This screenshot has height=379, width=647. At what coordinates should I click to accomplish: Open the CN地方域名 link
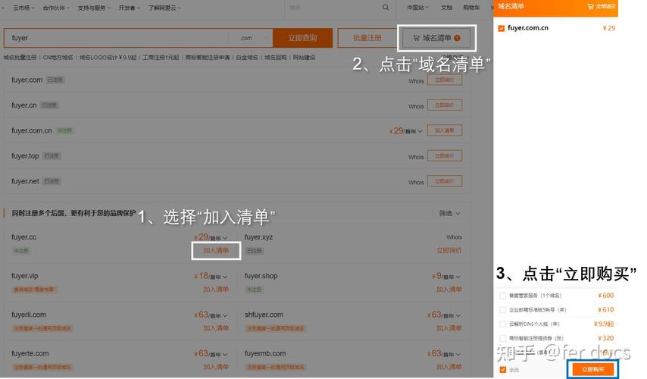(x=58, y=58)
